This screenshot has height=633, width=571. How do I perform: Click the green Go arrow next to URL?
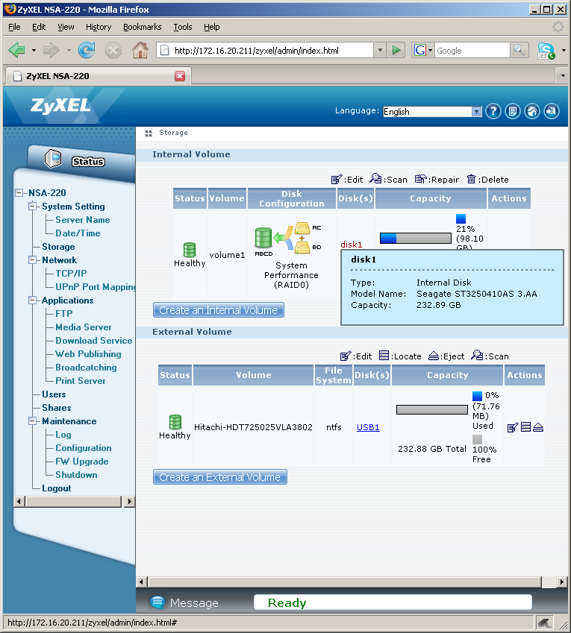pos(396,51)
